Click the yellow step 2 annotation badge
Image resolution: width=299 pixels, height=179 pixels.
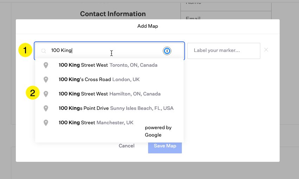click(32, 93)
